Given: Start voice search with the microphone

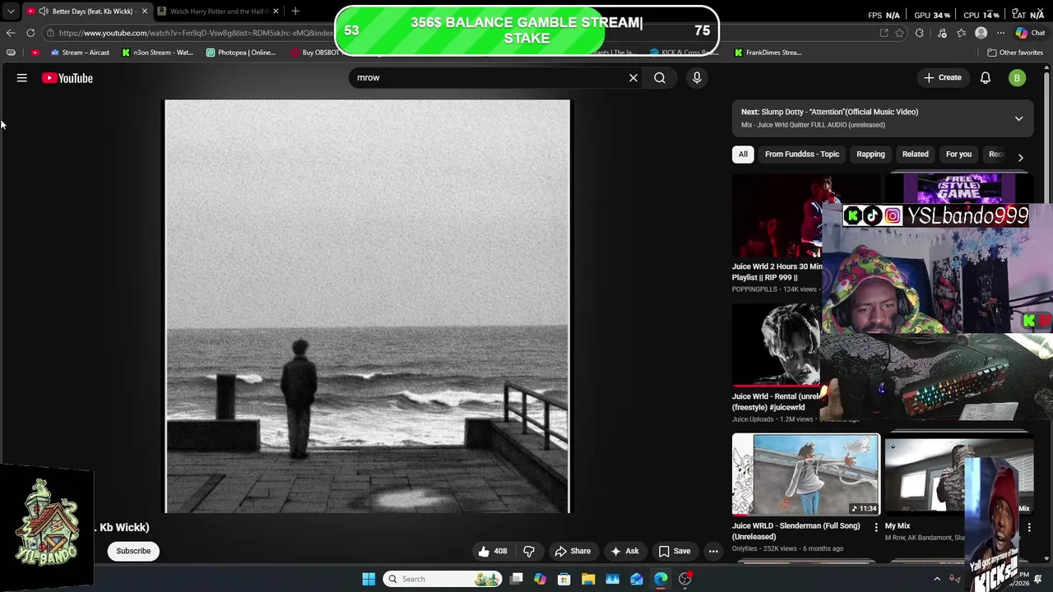Looking at the screenshot, I should (x=697, y=77).
